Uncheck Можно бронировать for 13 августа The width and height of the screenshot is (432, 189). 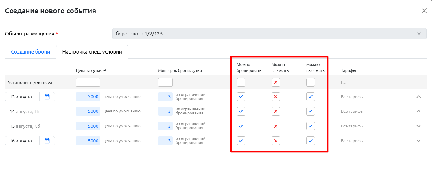click(x=241, y=97)
